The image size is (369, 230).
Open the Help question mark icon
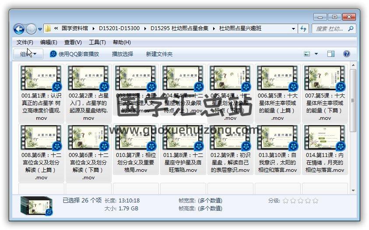[x=346, y=54]
